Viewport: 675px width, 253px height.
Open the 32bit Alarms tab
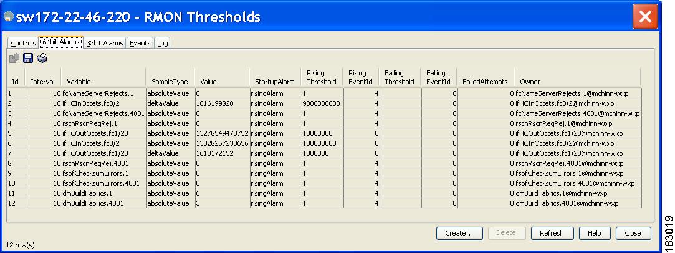[x=104, y=43]
